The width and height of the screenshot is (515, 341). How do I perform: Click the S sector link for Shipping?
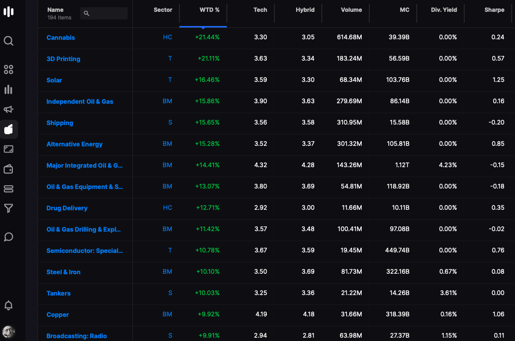pyautogui.click(x=170, y=122)
